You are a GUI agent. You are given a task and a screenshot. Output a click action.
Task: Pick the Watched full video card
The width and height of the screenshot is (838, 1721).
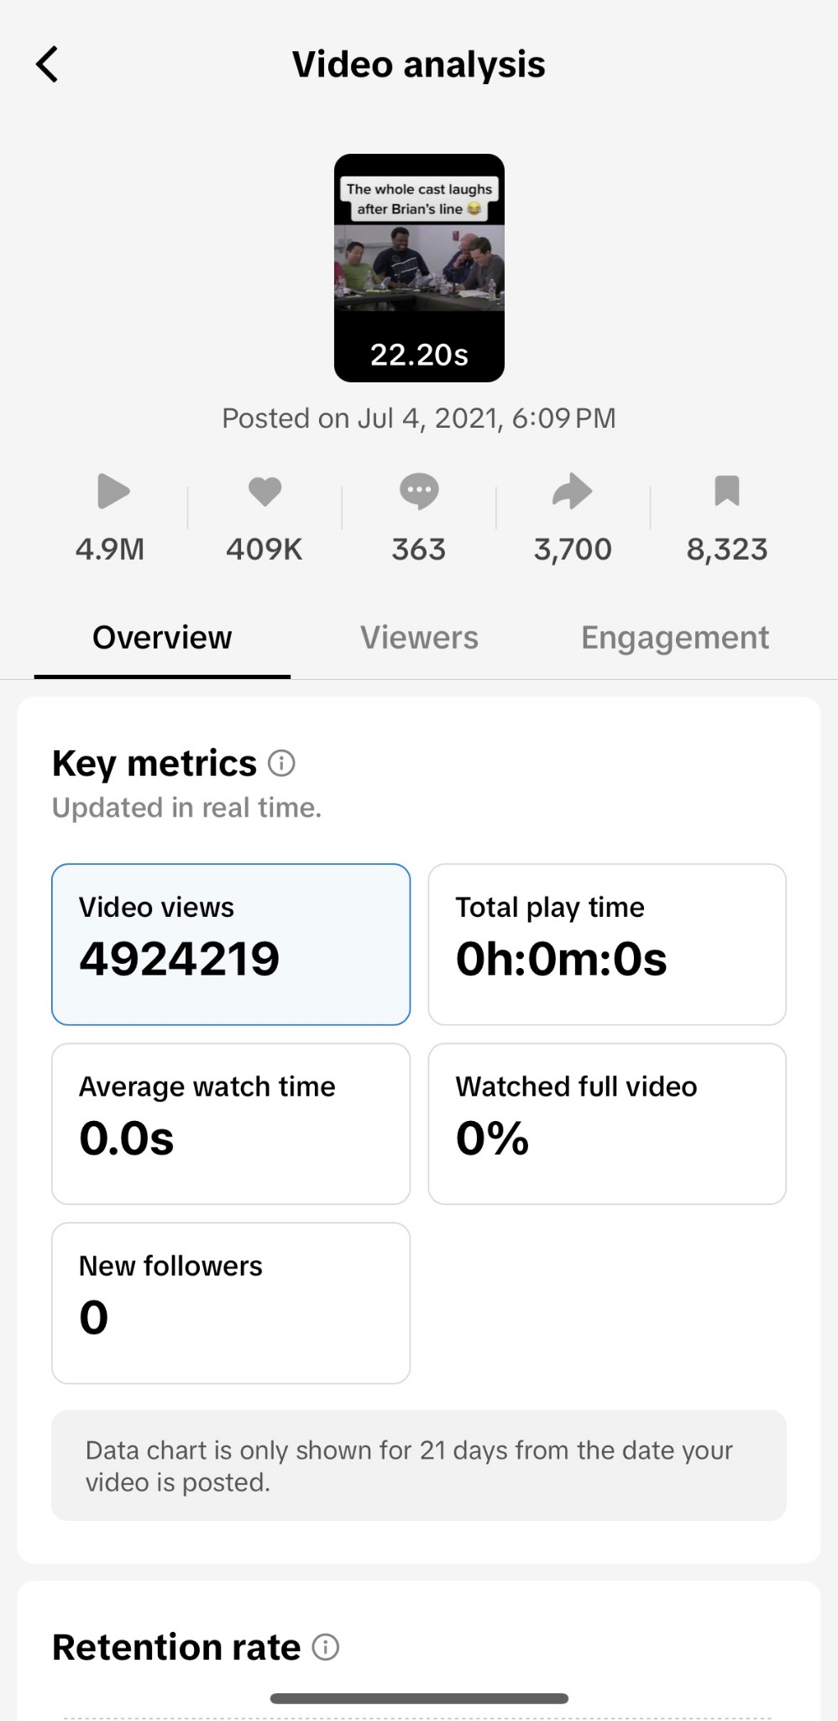coord(607,1124)
